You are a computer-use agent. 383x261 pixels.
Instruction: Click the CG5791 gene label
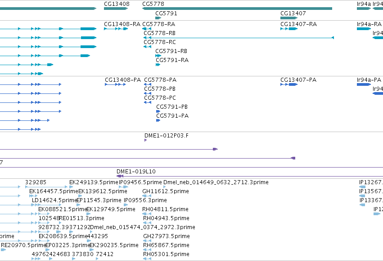point(166,13)
